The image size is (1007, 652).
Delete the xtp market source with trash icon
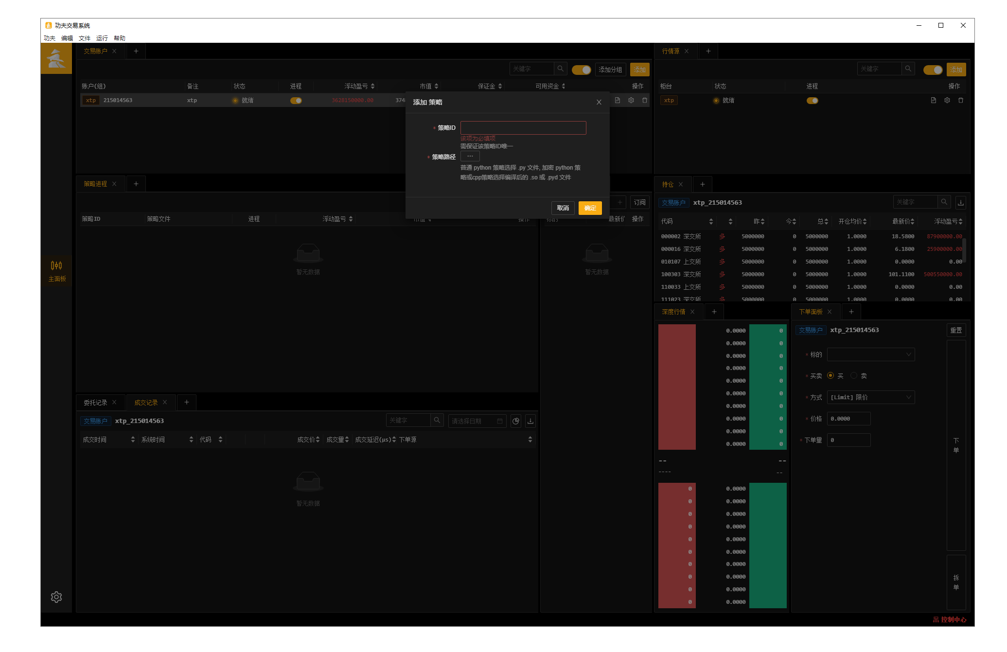961,101
